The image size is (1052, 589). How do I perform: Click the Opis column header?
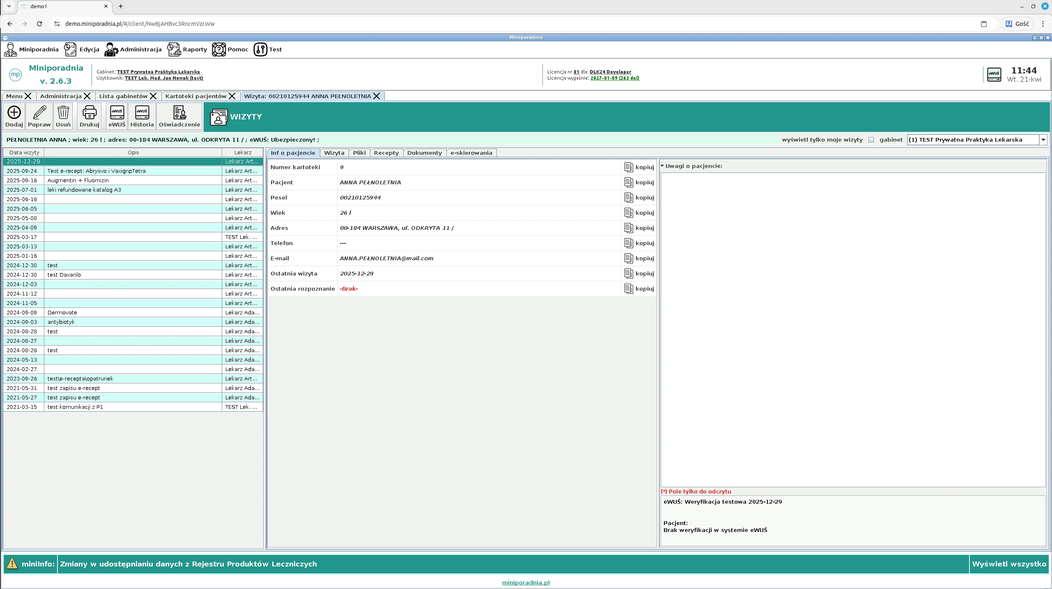point(133,152)
